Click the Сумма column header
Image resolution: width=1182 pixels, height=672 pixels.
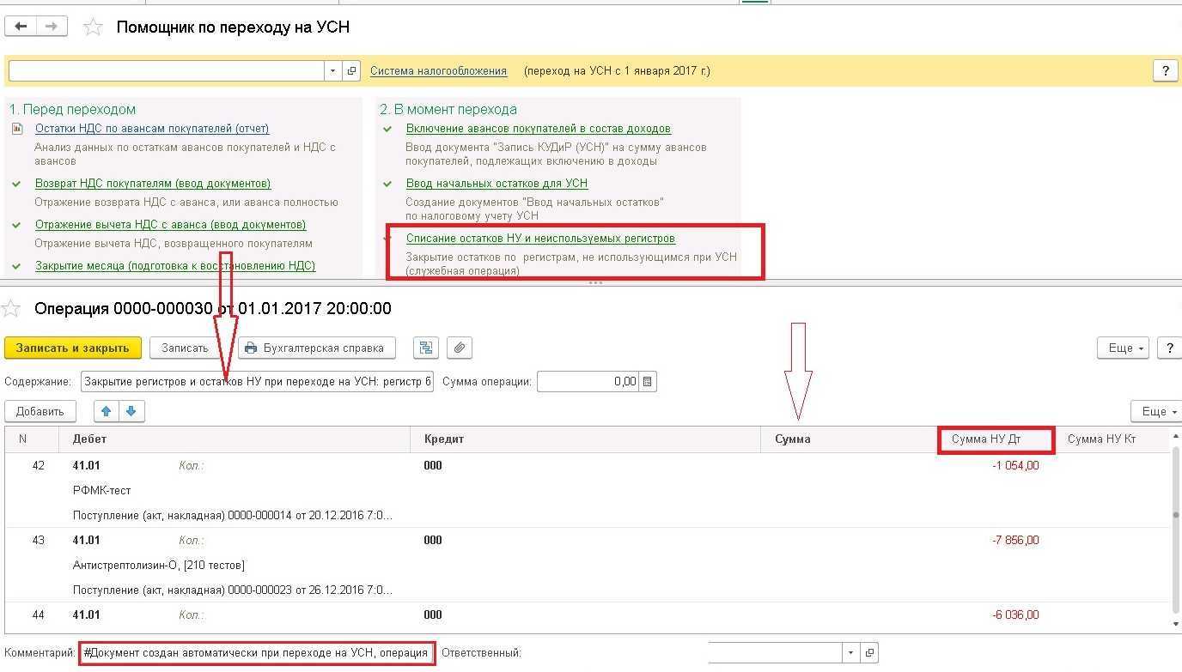[850, 439]
